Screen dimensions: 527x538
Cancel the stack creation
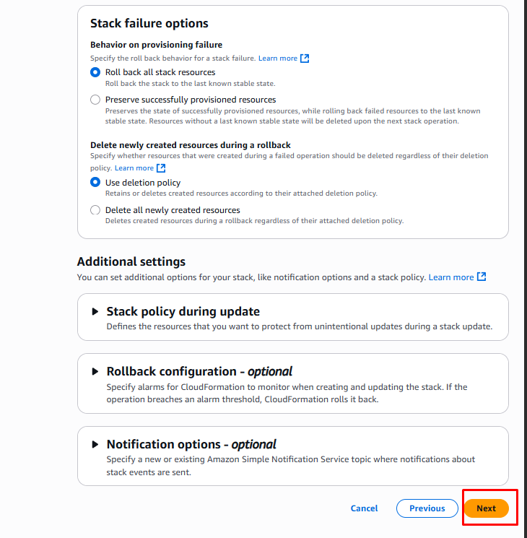[364, 508]
